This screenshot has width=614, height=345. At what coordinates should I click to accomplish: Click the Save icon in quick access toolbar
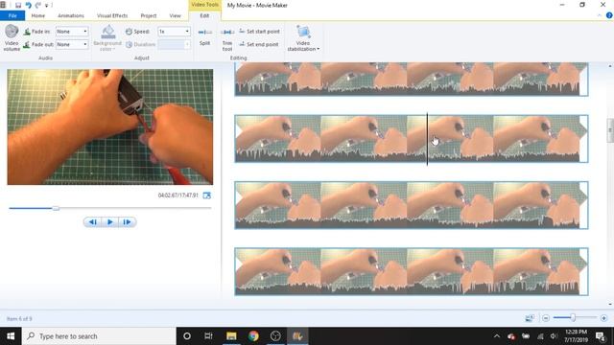(x=18, y=5)
